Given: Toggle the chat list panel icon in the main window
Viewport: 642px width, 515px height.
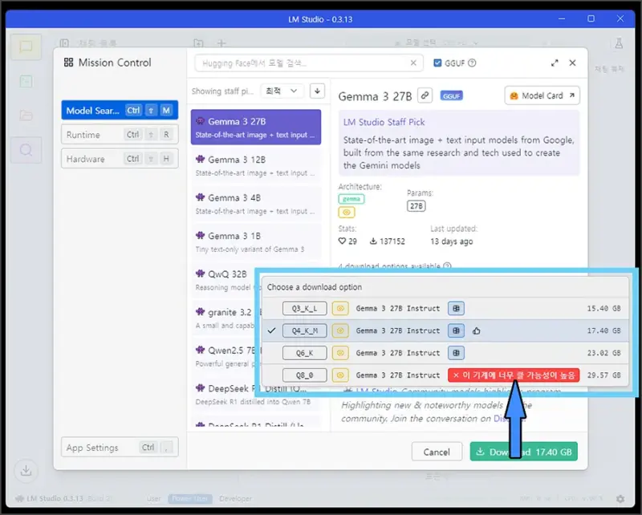Looking at the screenshot, I should pyautogui.click(x=64, y=43).
